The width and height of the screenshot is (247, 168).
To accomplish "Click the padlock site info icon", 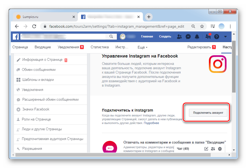I will 45,26.
